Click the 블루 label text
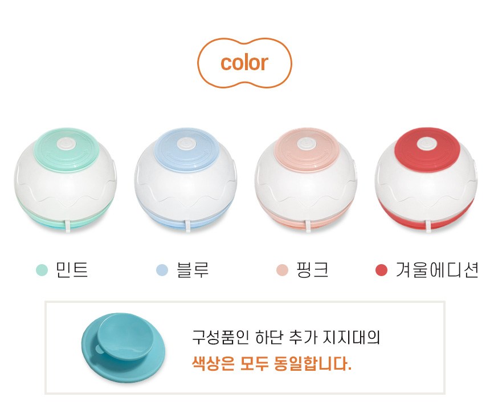This screenshot has width=490, height=417. tap(193, 270)
